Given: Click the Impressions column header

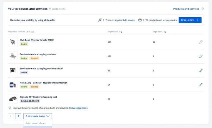Looking at the screenshot, I should coord(113,32).
